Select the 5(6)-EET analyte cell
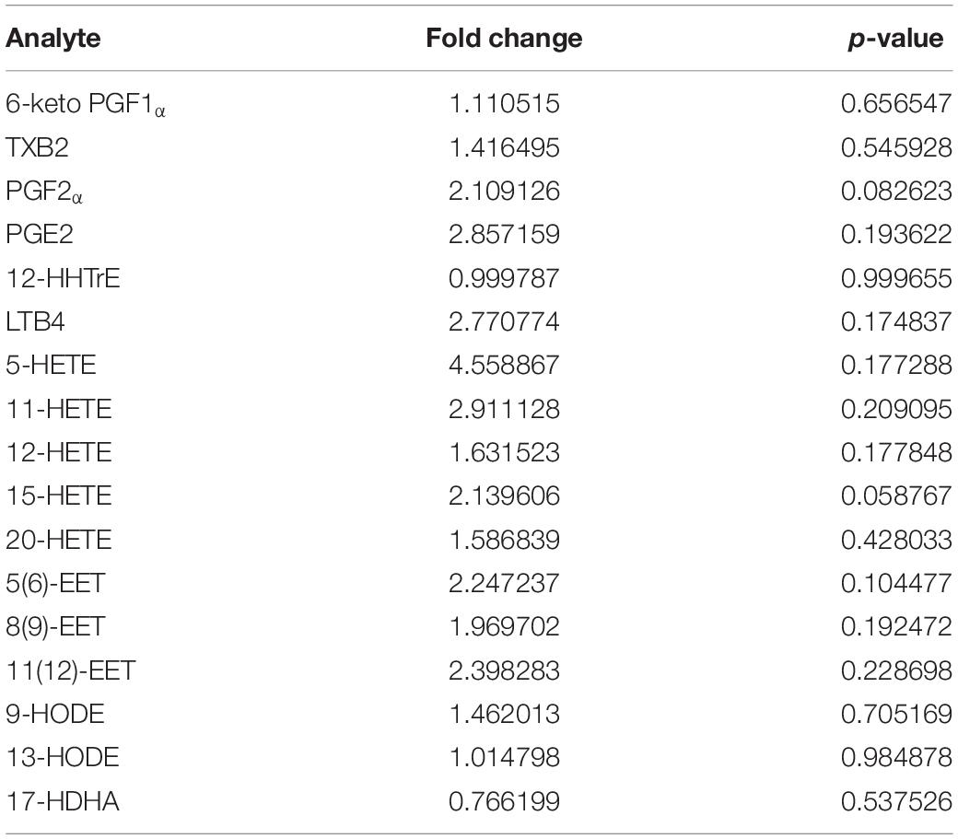Screen dimensions: 958x839 point(55,583)
